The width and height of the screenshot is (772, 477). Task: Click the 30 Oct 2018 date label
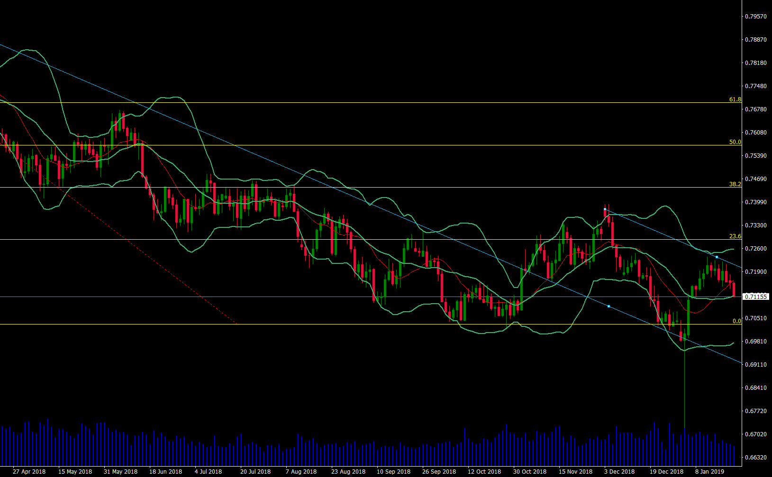pyautogui.click(x=530, y=472)
